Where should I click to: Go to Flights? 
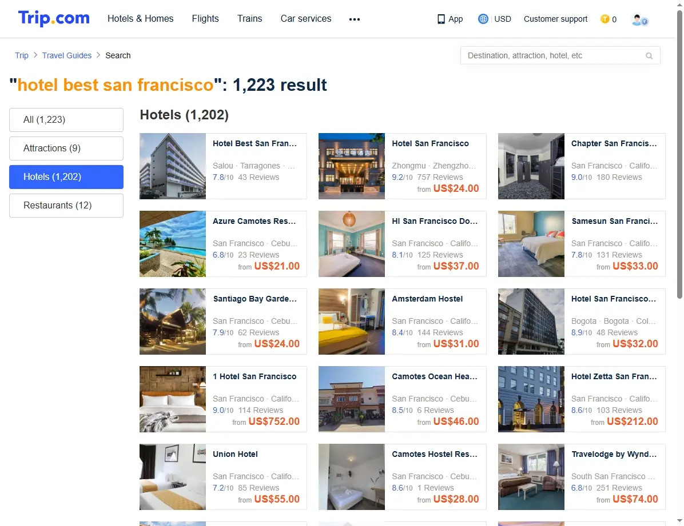pyautogui.click(x=205, y=18)
